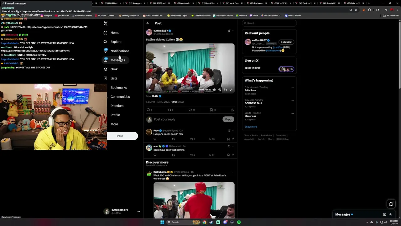401x226 pixels.
Task: Open Communities in the sidebar
Action: point(120,97)
